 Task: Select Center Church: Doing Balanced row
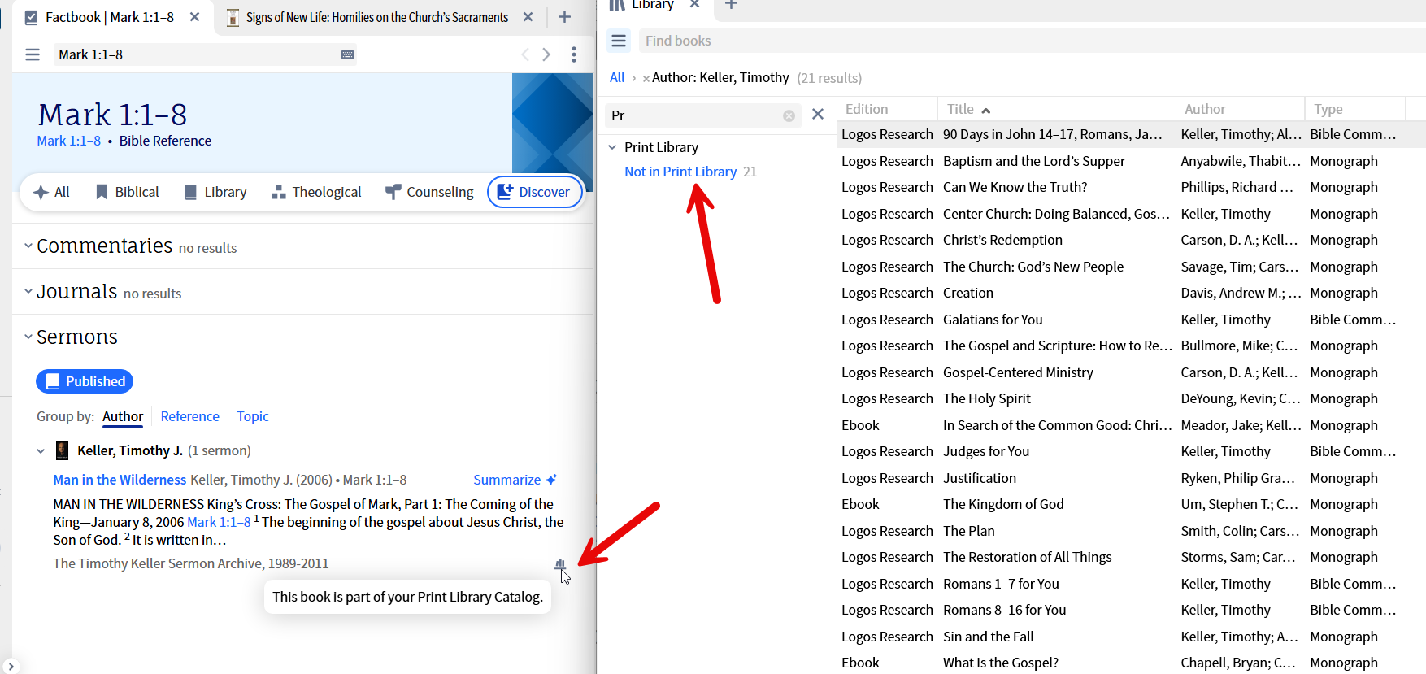[1131, 214]
